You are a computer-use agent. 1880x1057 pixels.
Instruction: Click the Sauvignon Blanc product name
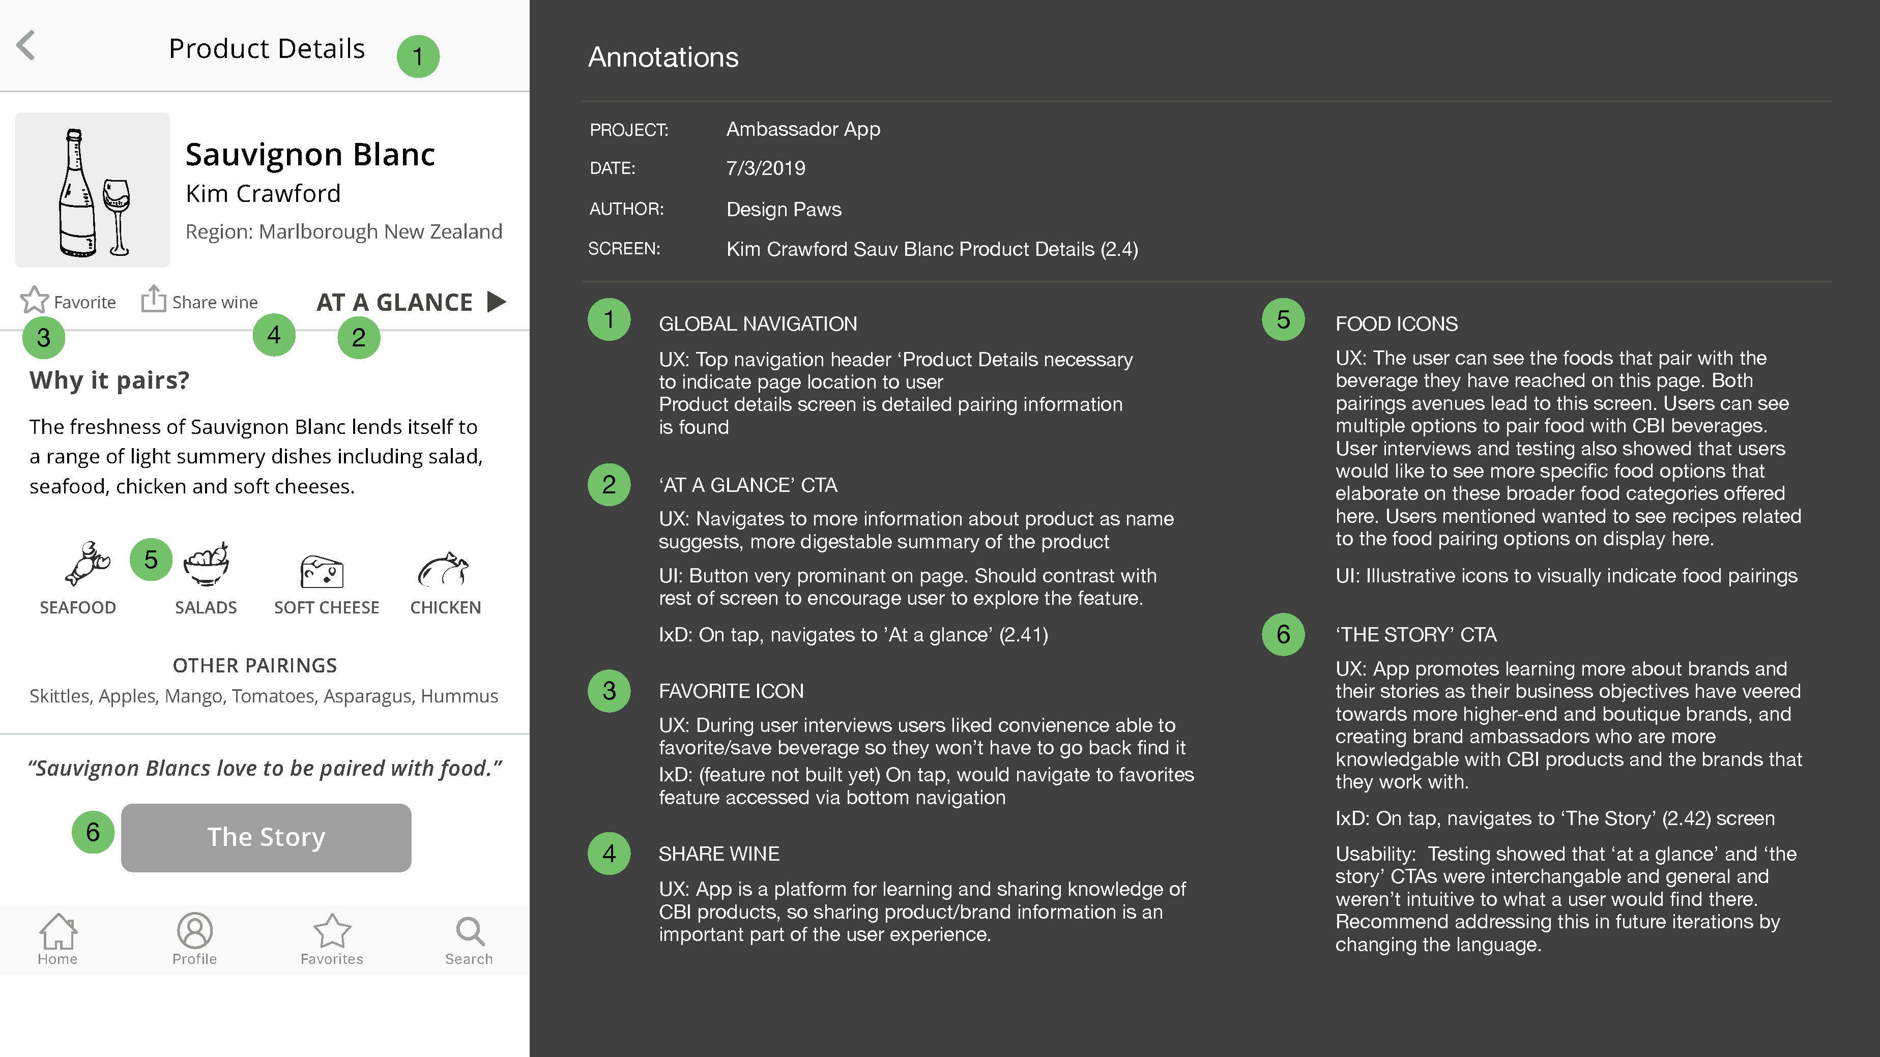(310, 154)
